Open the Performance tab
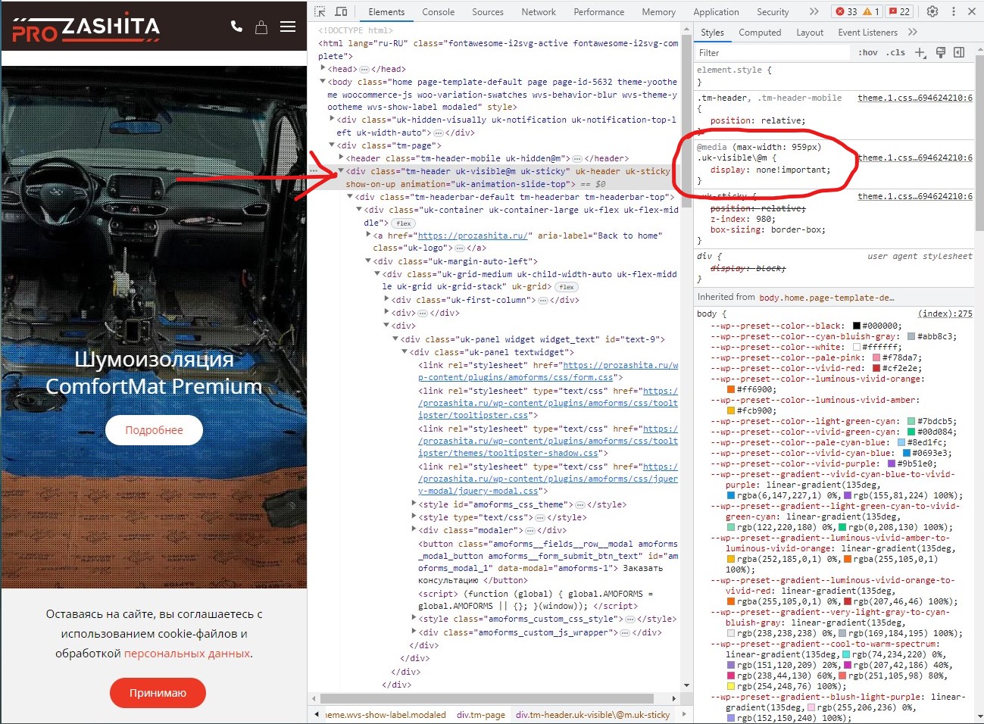This screenshot has width=984, height=724. tap(598, 11)
